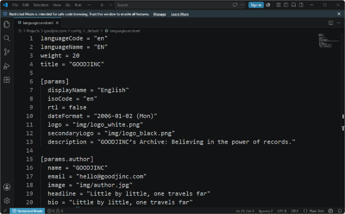Open the Accounts menu icon
This screenshot has width=345, height=214.
click(7, 187)
